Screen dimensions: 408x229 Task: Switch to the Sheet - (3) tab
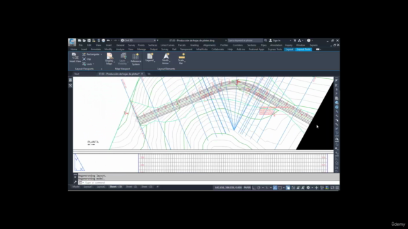[147, 186]
